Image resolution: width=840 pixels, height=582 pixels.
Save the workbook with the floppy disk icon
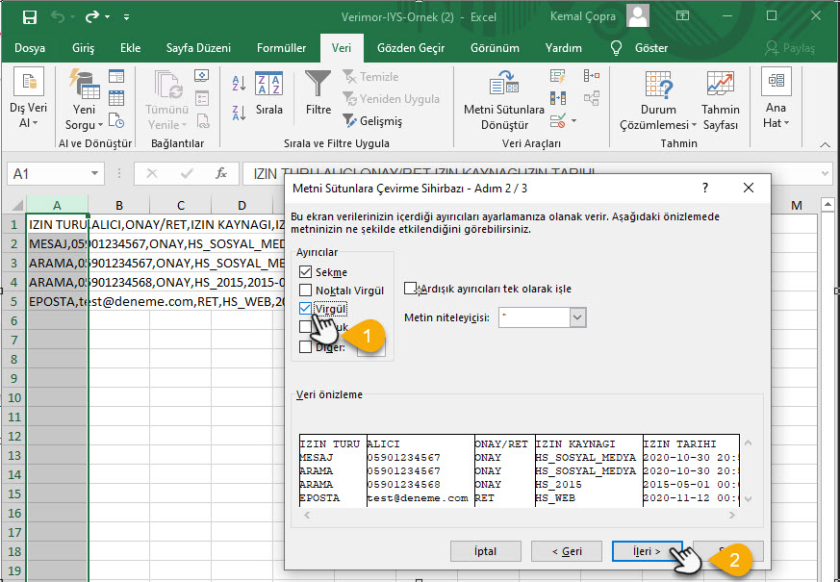[30, 17]
